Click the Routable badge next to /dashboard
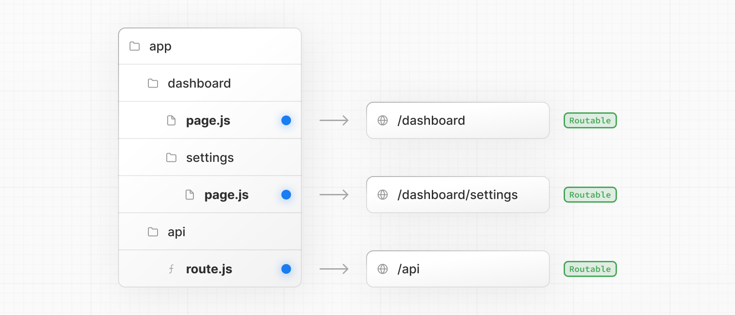The height and width of the screenshot is (315, 735). 590,121
